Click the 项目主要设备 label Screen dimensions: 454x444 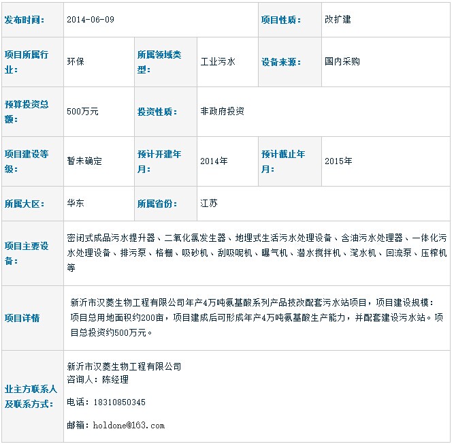pyautogui.click(x=27, y=254)
